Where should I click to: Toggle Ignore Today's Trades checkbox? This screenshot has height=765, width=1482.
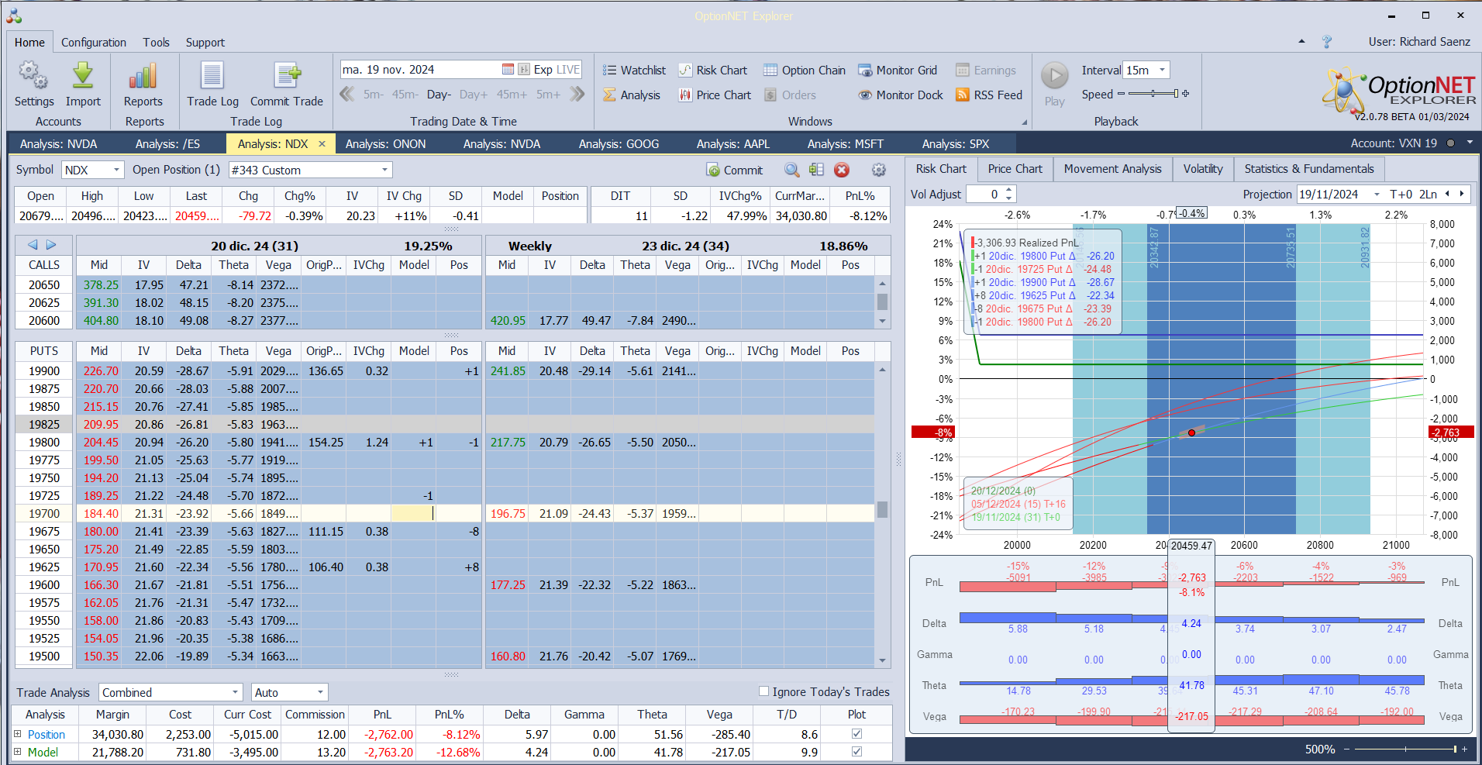pos(764,691)
